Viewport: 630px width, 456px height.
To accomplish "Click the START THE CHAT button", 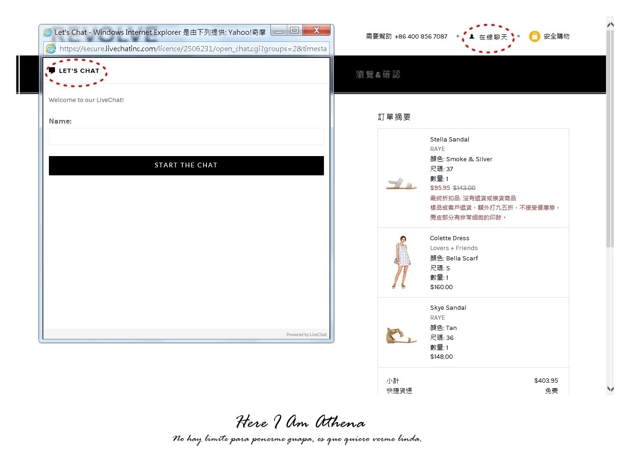I will 186,165.
